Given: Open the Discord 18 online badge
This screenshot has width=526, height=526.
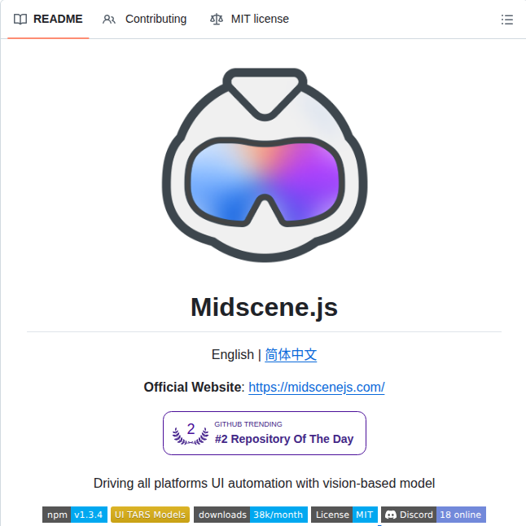Looking at the screenshot, I should [x=433, y=515].
